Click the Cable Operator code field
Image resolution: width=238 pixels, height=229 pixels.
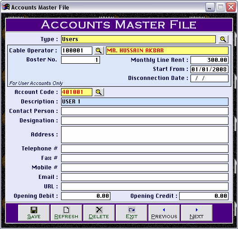[x=76, y=51]
